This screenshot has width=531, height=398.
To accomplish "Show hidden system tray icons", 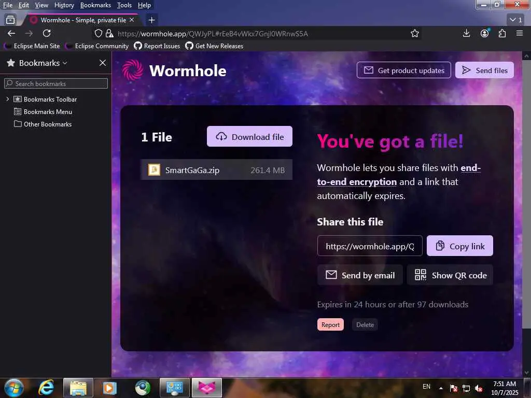I will coord(441,388).
